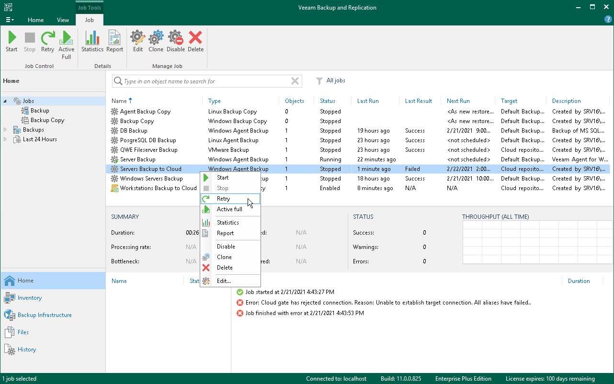This screenshot has width=614, height=384.
Task: Expand the Last 24 Hours tree node
Action: click(x=5, y=139)
